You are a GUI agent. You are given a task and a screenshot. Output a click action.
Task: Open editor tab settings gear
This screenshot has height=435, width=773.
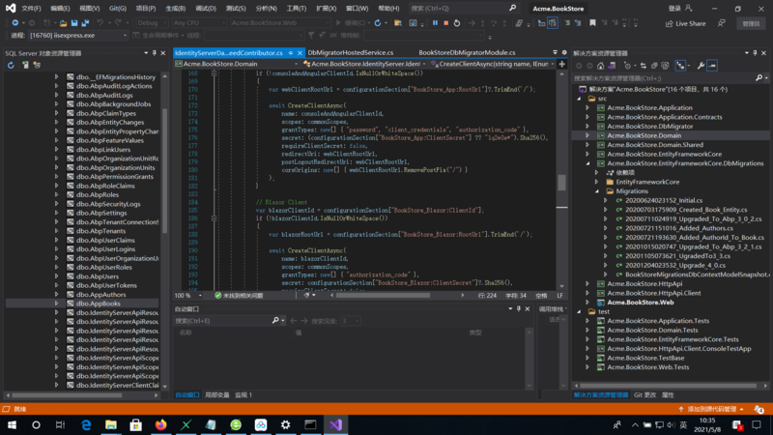point(564,52)
